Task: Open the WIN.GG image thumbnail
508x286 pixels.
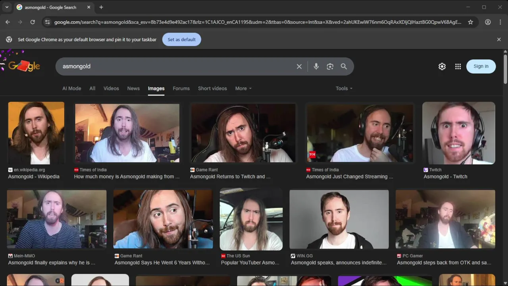Action: click(x=339, y=219)
